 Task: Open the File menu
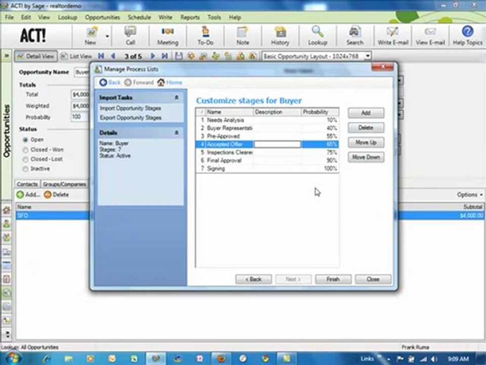point(9,17)
